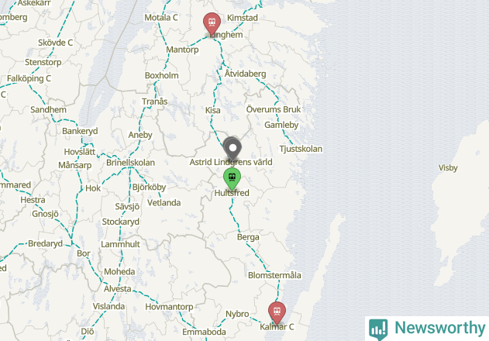This screenshot has height=341, width=489.
Task: Click the Alvesta station label
Action: 118,289
